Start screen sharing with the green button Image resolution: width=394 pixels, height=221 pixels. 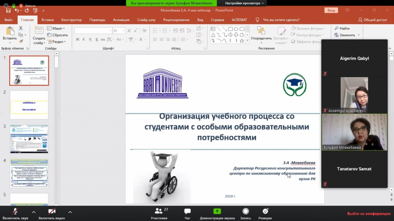217,211
